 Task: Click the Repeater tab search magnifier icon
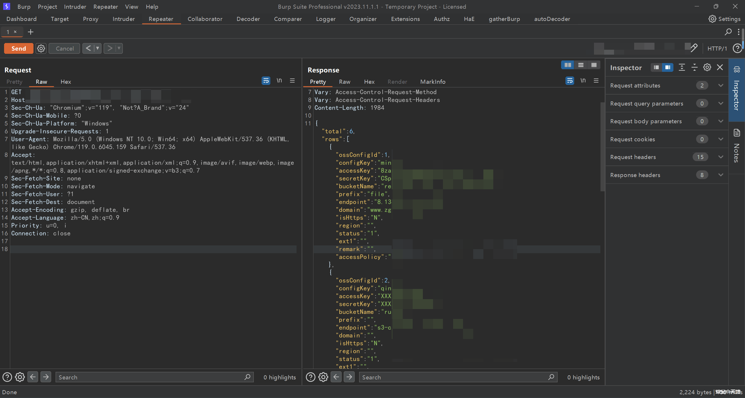[728, 32]
